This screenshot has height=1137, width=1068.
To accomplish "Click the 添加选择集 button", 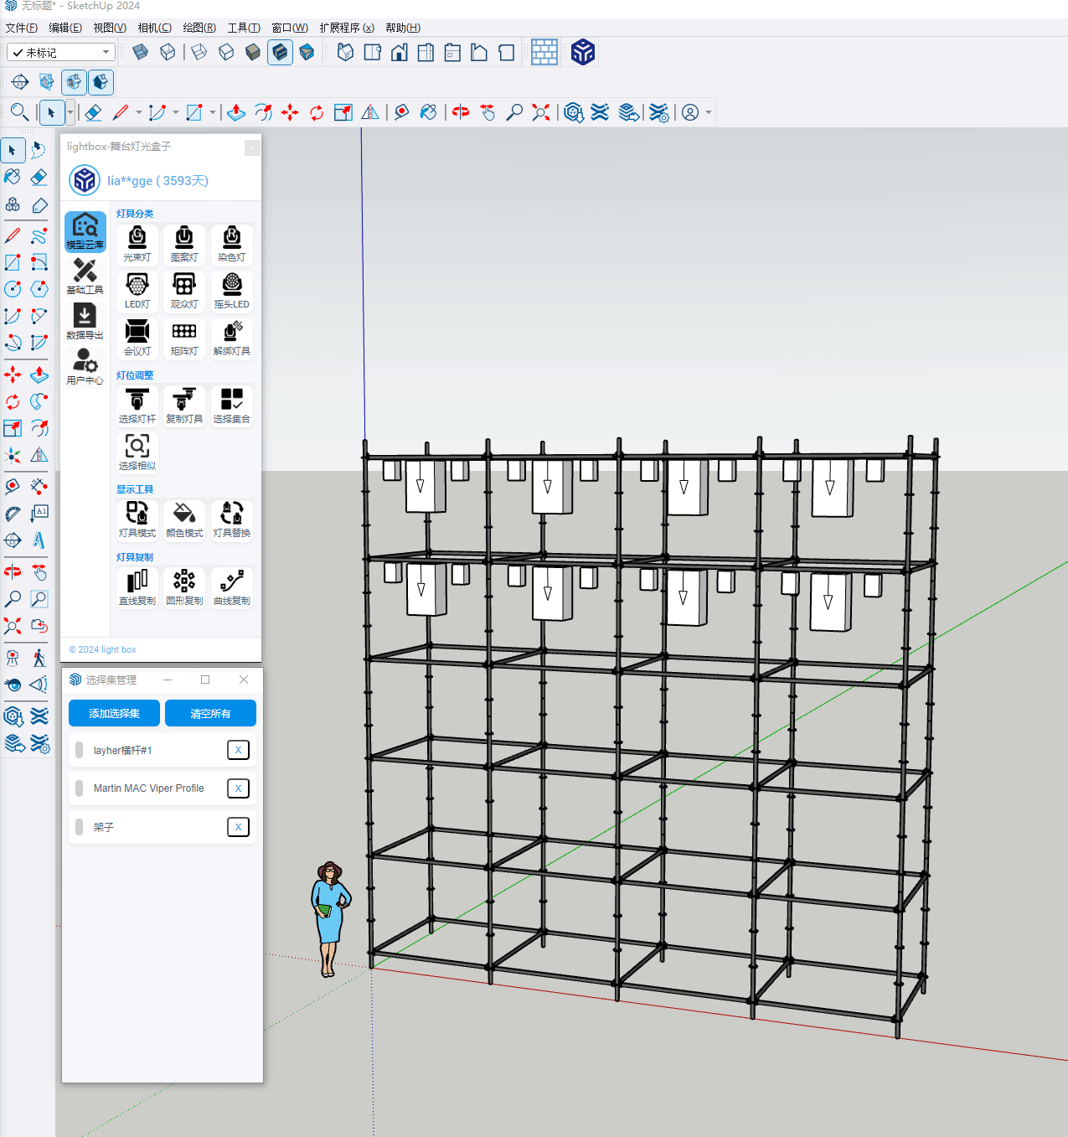I will coord(114,713).
